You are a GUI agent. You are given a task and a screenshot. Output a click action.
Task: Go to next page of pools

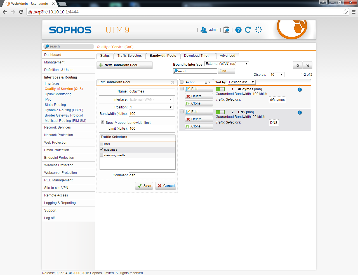pyautogui.click(x=308, y=65)
